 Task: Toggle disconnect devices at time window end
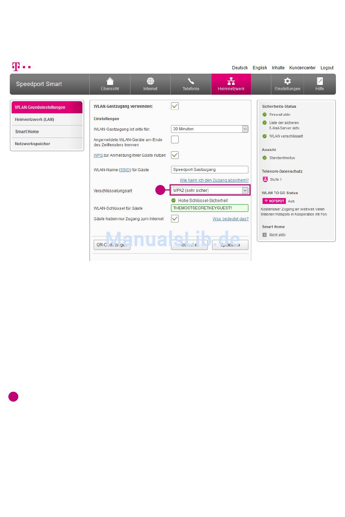point(175,140)
